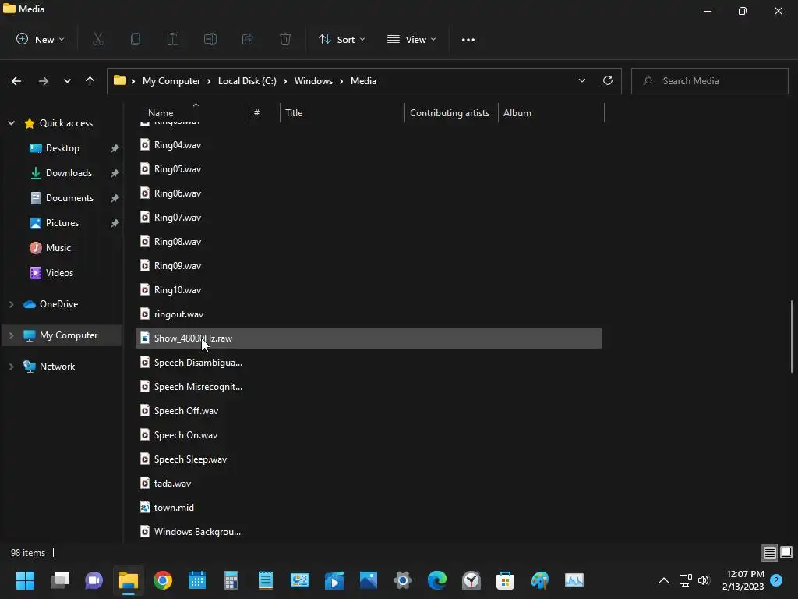This screenshot has width=798, height=599.
Task: Click the Copy icon in toolbar
Action: click(x=136, y=39)
